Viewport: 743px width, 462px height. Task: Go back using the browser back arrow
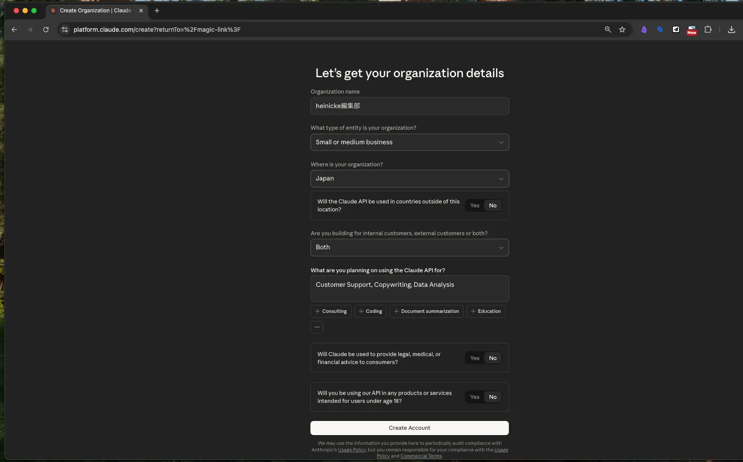[x=14, y=30]
